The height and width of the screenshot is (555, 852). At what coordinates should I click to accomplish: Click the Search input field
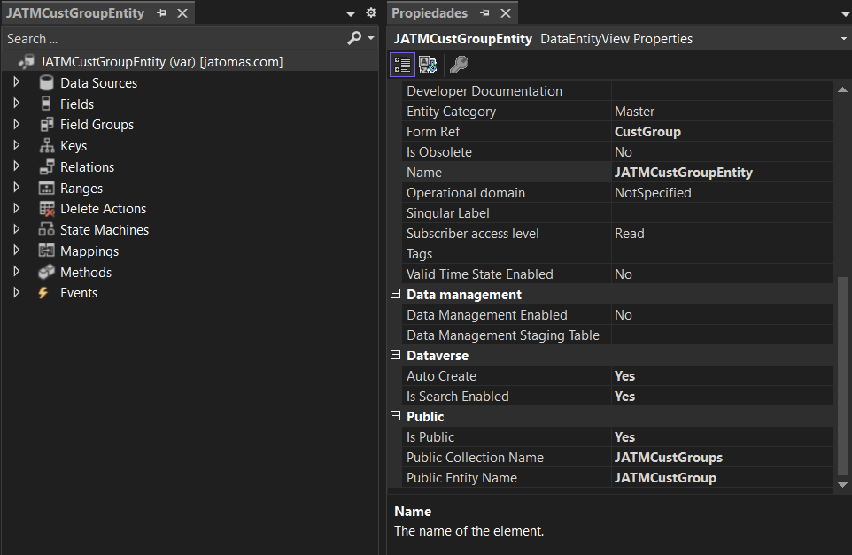point(174,39)
